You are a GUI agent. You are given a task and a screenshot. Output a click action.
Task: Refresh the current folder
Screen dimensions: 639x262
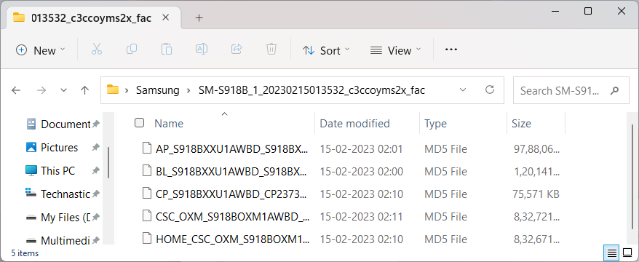point(491,90)
